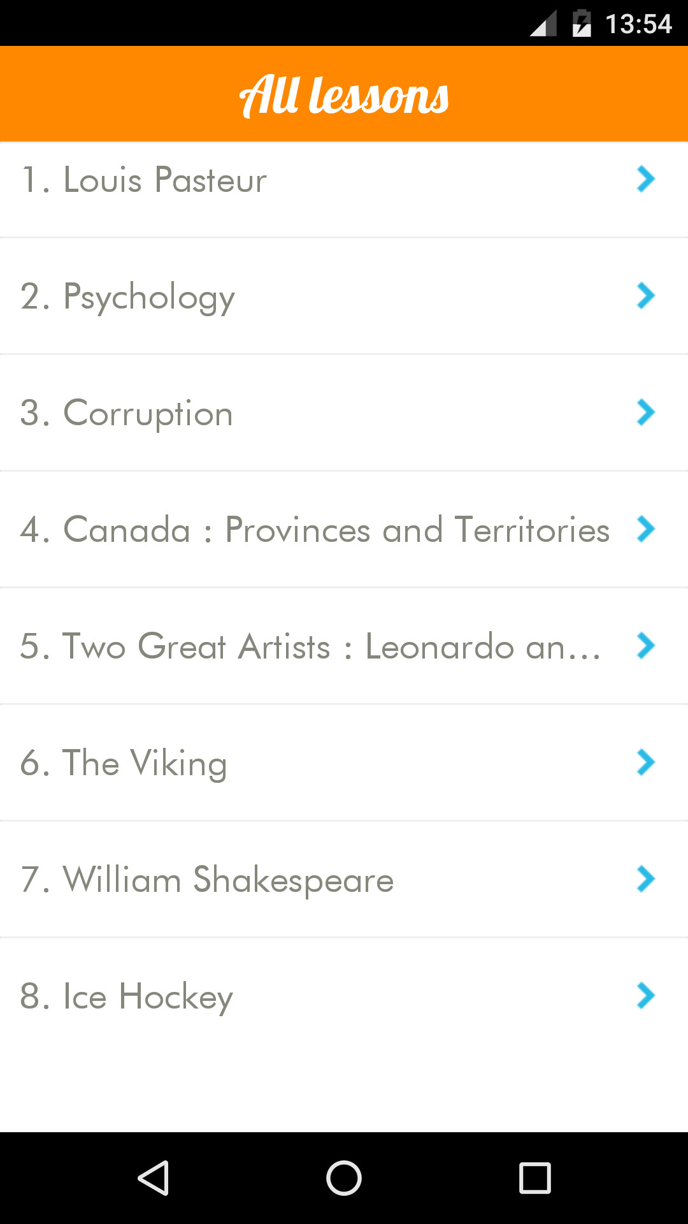The image size is (688, 1224).
Task: Open the Corruption lesson text
Action: 127,413
